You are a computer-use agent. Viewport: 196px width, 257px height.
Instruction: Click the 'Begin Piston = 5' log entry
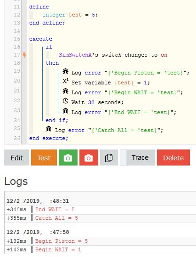[x=62, y=241]
